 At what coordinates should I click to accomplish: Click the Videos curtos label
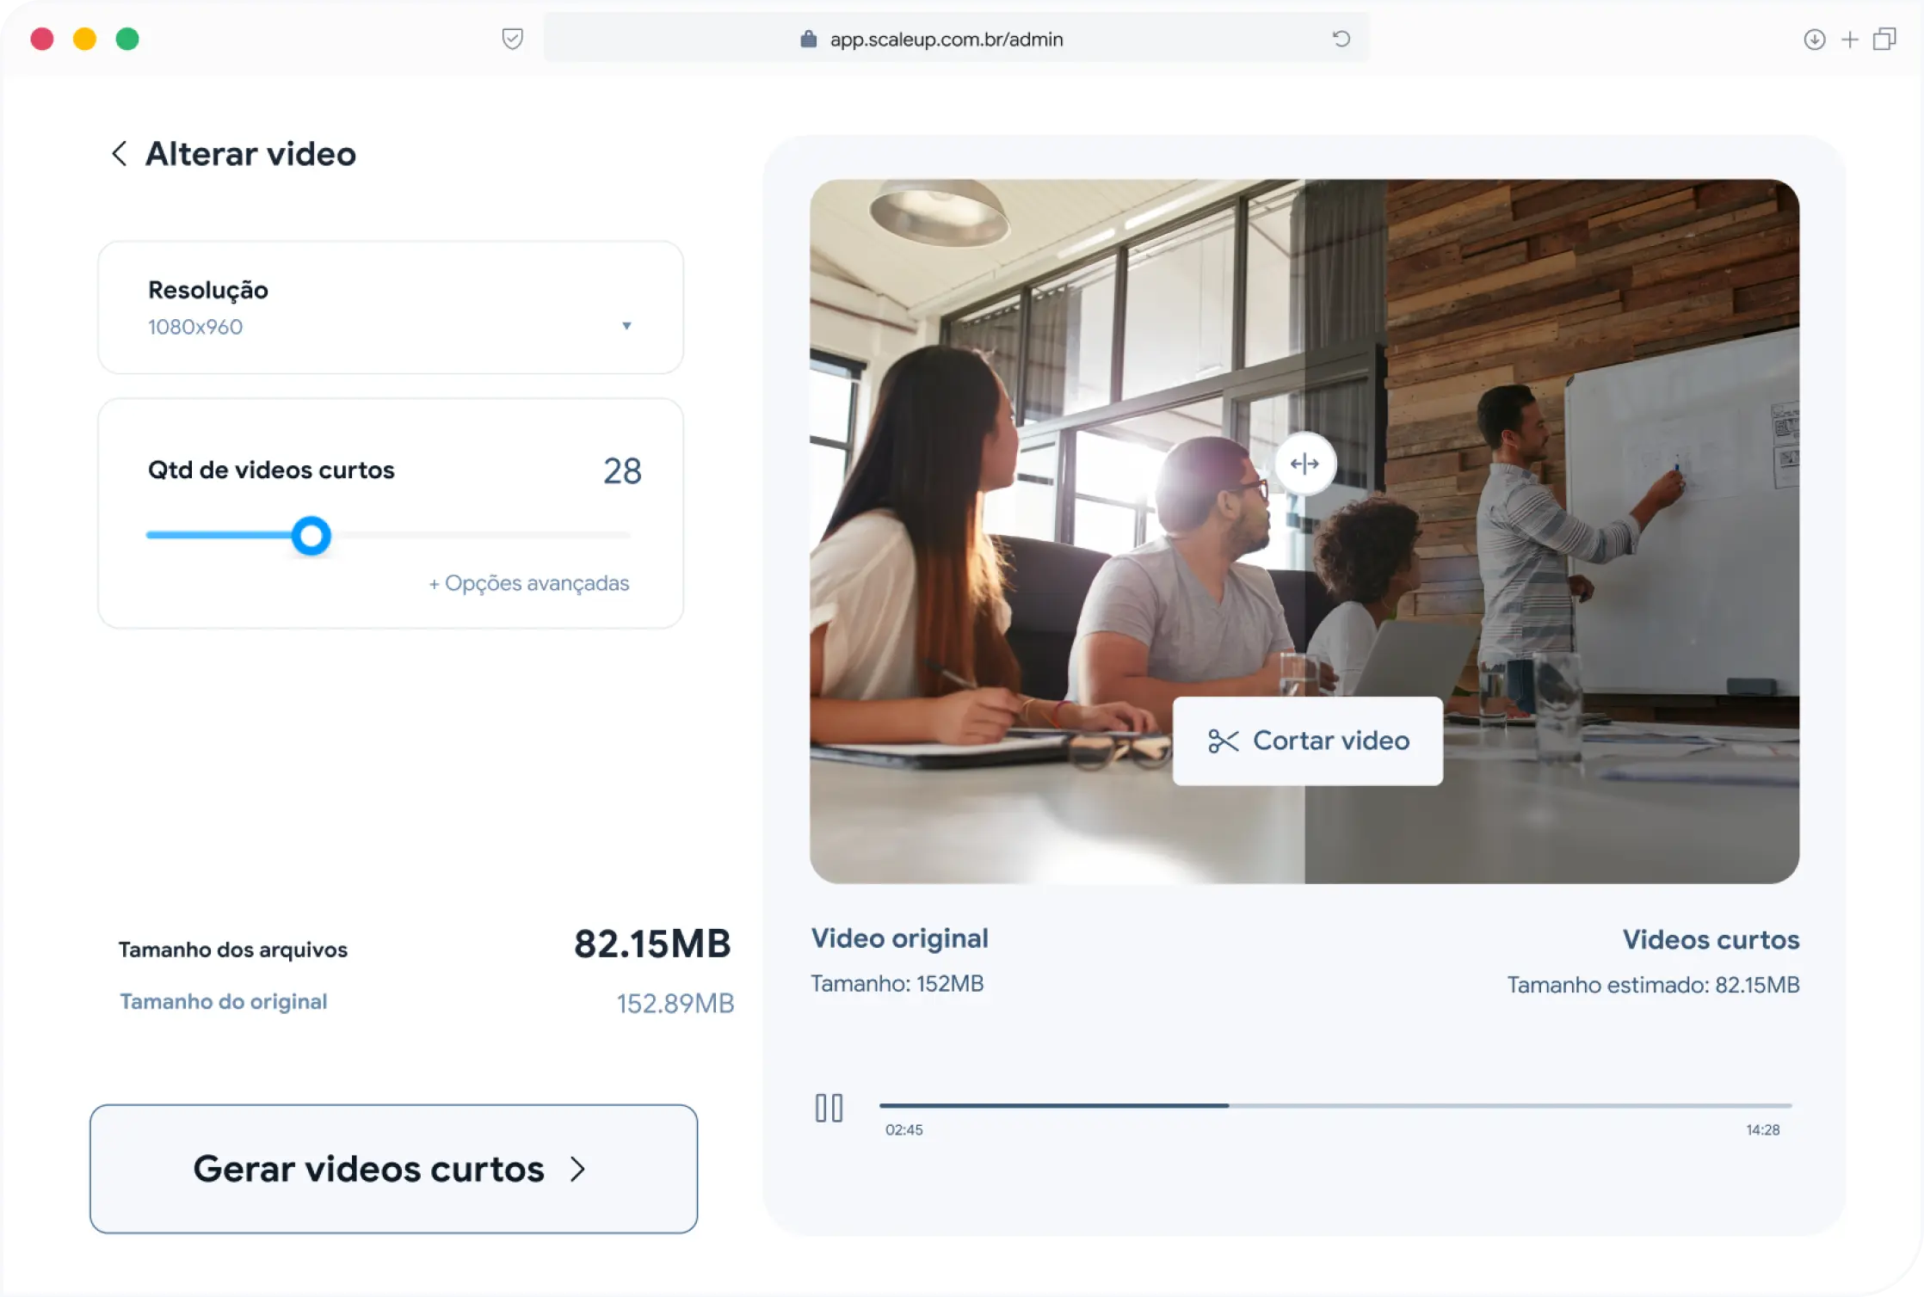tap(1710, 940)
